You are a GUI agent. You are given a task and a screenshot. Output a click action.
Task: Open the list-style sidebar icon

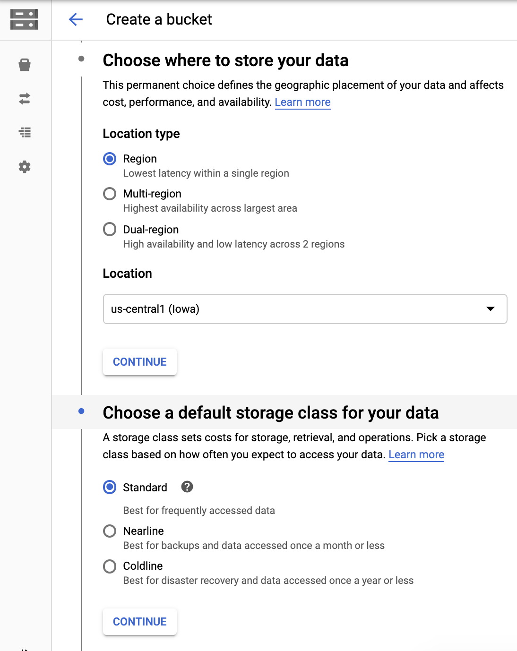(25, 132)
